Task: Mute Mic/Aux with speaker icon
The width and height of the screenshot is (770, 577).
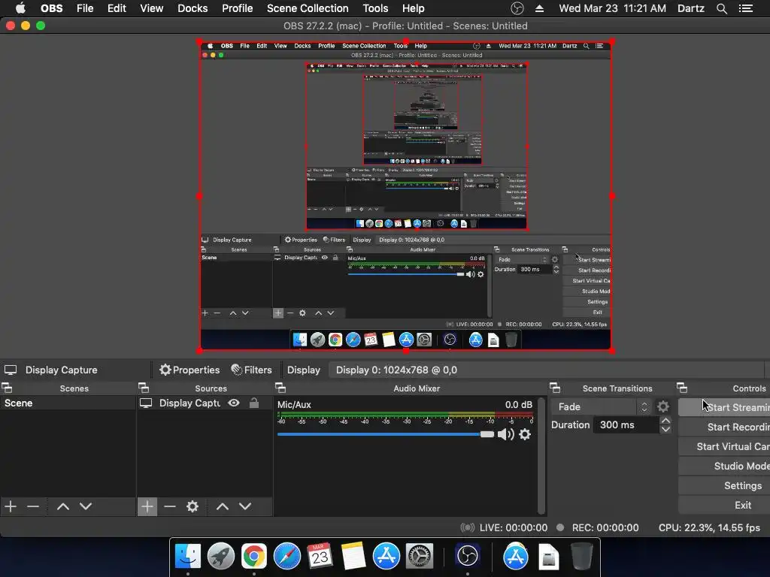Action: pyautogui.click(x=506, y=434)
